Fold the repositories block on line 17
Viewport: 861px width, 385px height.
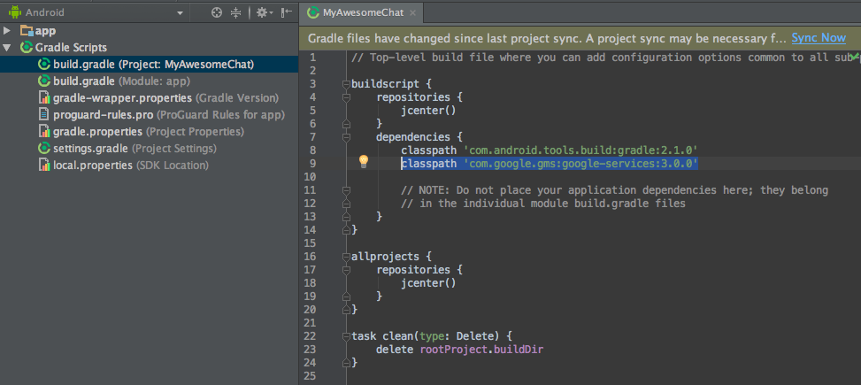[x=346, y=270]
